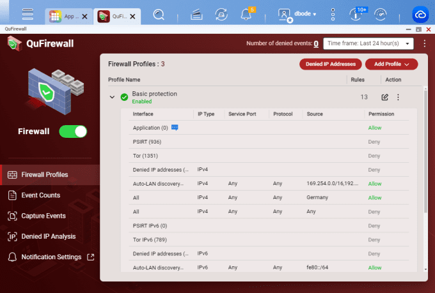Open the QTS search magnifier icon

coord(159,15)
